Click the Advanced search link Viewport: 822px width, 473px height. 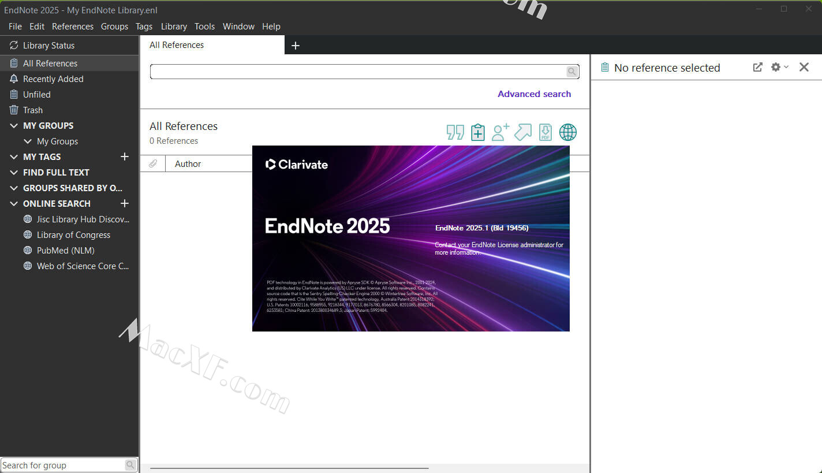click(x=534, y=94)
